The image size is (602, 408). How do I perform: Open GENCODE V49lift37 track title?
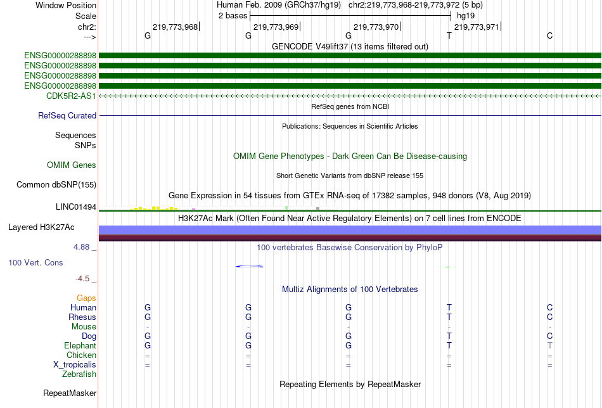pos(350,46)
